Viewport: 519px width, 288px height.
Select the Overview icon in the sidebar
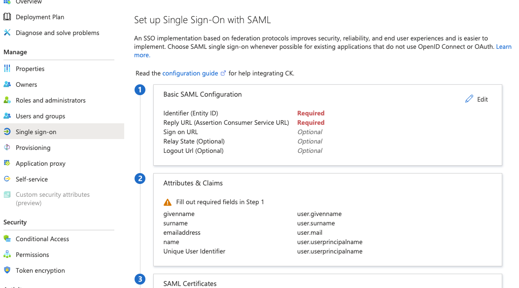pos(7,2)
